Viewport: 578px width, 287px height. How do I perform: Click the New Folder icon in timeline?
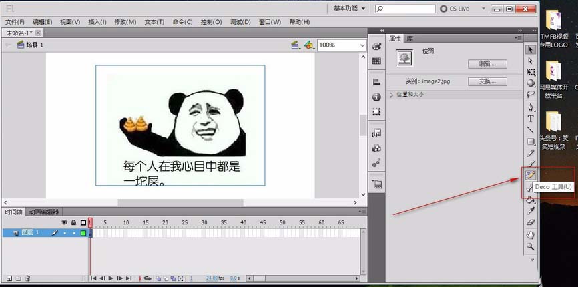click(19, 278)
